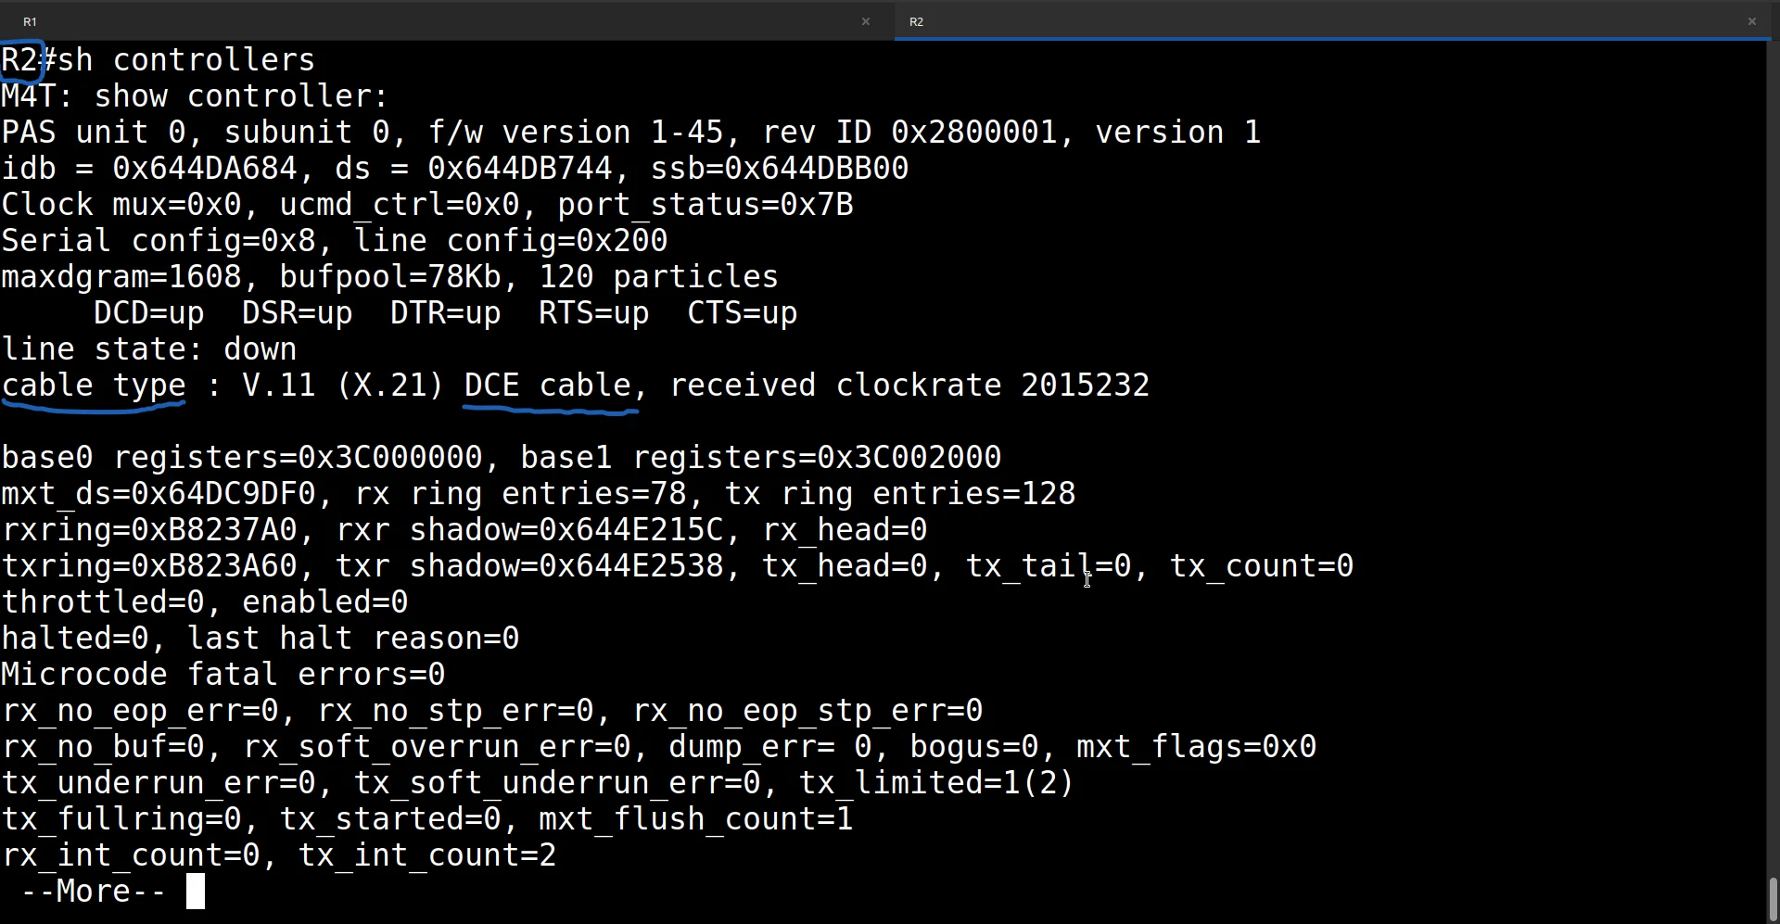Close the R1 tab
Viewport: 1780px width, 924px height.
[866, 21]
